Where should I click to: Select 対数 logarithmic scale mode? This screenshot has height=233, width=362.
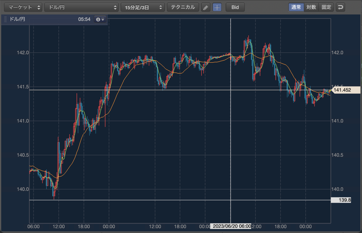(x=311, y=7)
